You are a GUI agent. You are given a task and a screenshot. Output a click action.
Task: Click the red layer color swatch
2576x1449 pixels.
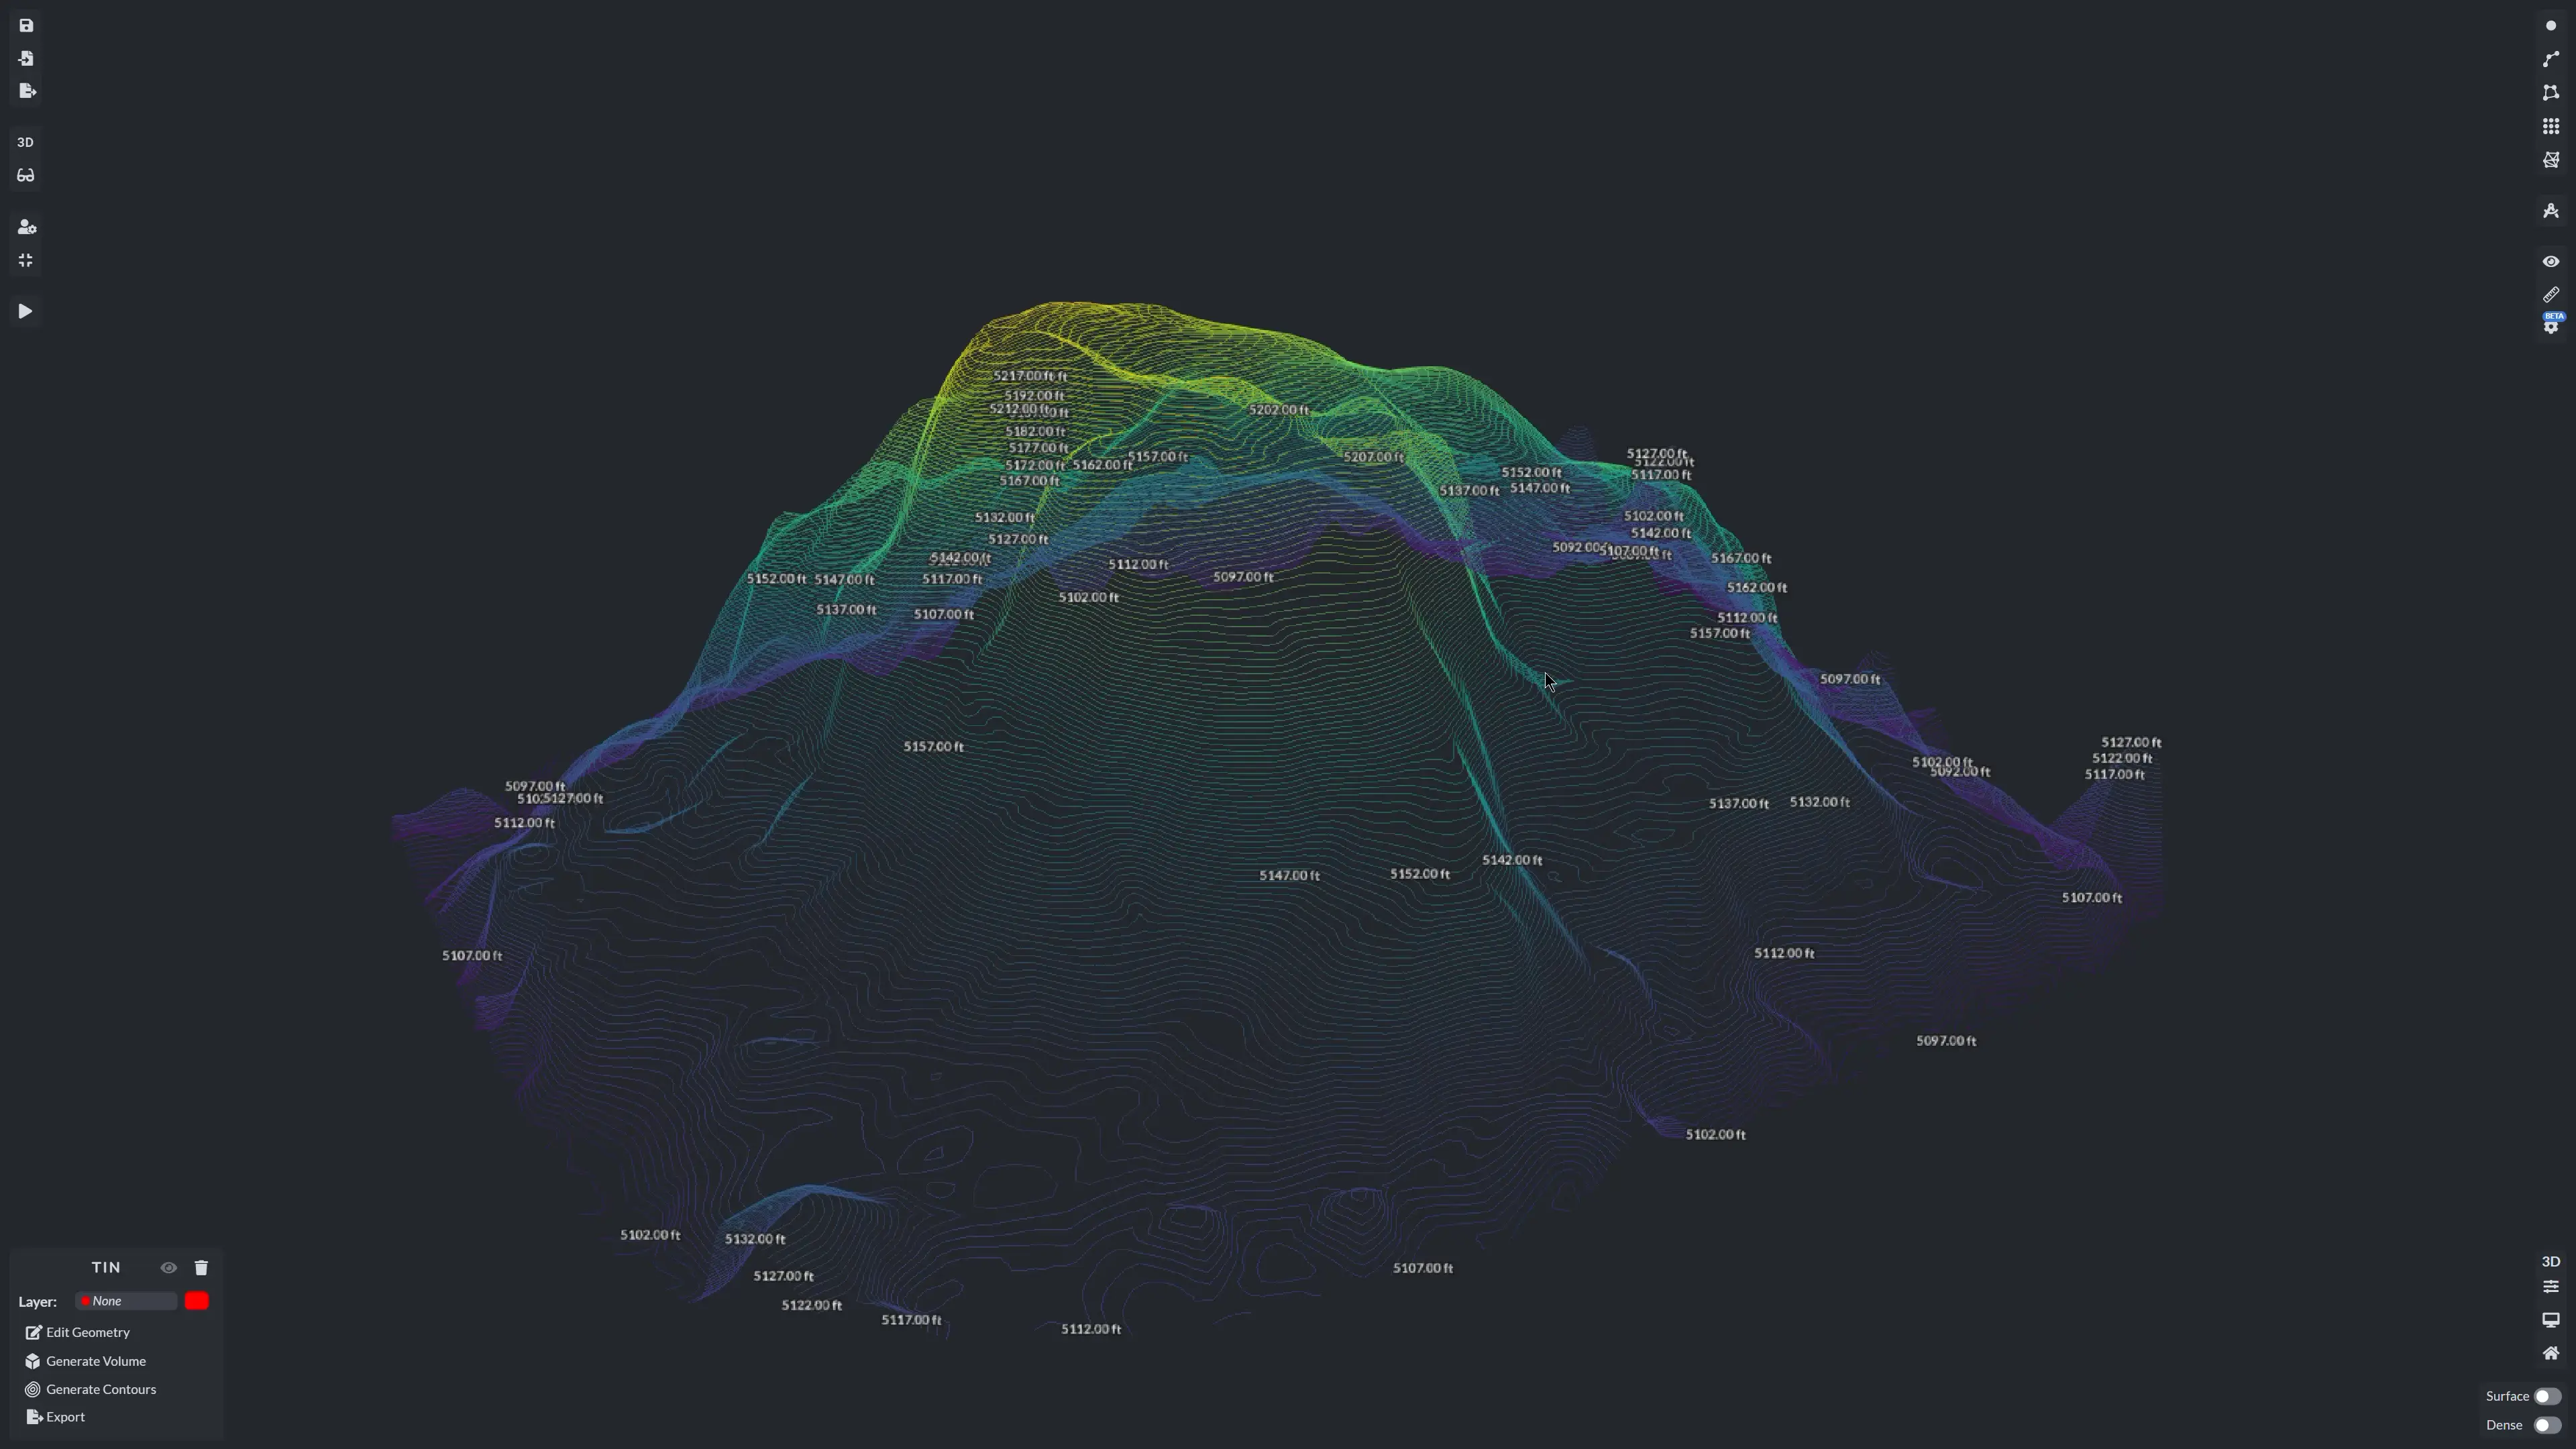coord(197,1301)
